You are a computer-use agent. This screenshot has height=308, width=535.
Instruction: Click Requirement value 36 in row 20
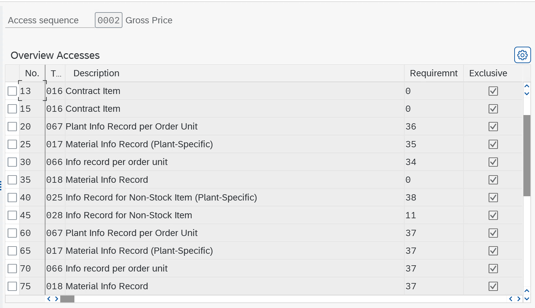(x=411, y=127)
